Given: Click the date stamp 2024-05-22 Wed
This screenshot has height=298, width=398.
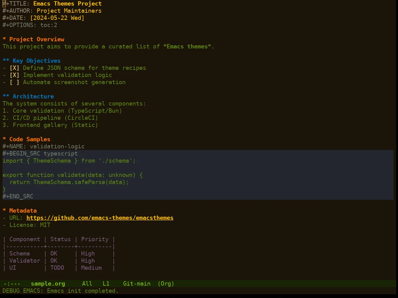Looking at the screenshot, I should (57, 18).
